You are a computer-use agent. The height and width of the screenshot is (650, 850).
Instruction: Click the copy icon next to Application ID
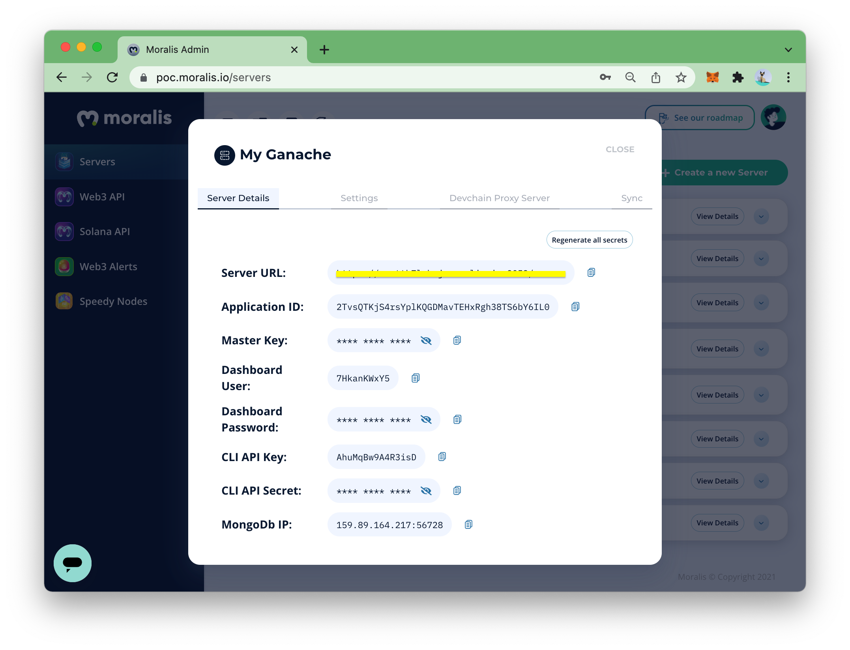pyautogui.click(x=576, y=306)
